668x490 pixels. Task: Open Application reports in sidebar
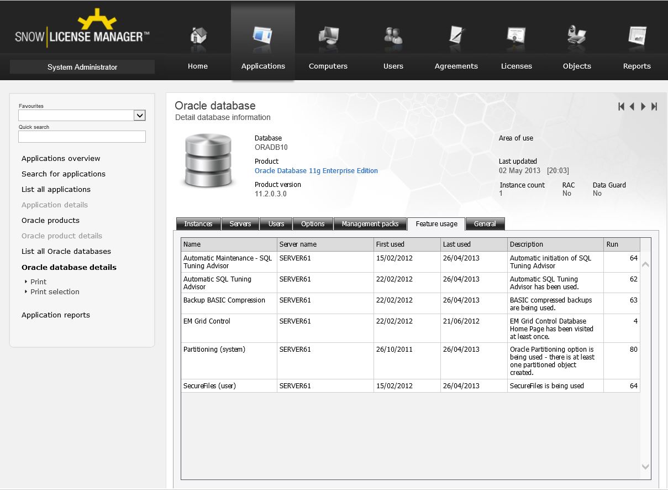(56, 315)
